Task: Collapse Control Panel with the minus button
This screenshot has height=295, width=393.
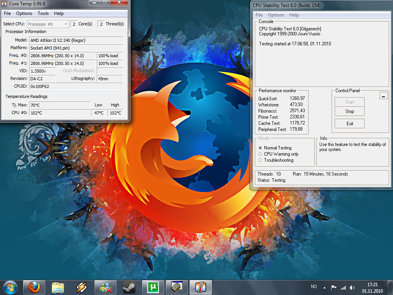Action: point(383,96)
